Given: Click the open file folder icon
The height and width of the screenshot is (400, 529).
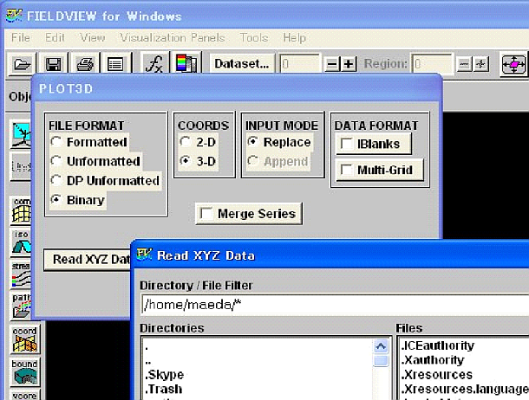Looking at the screenshot, I should pos(21,64).
